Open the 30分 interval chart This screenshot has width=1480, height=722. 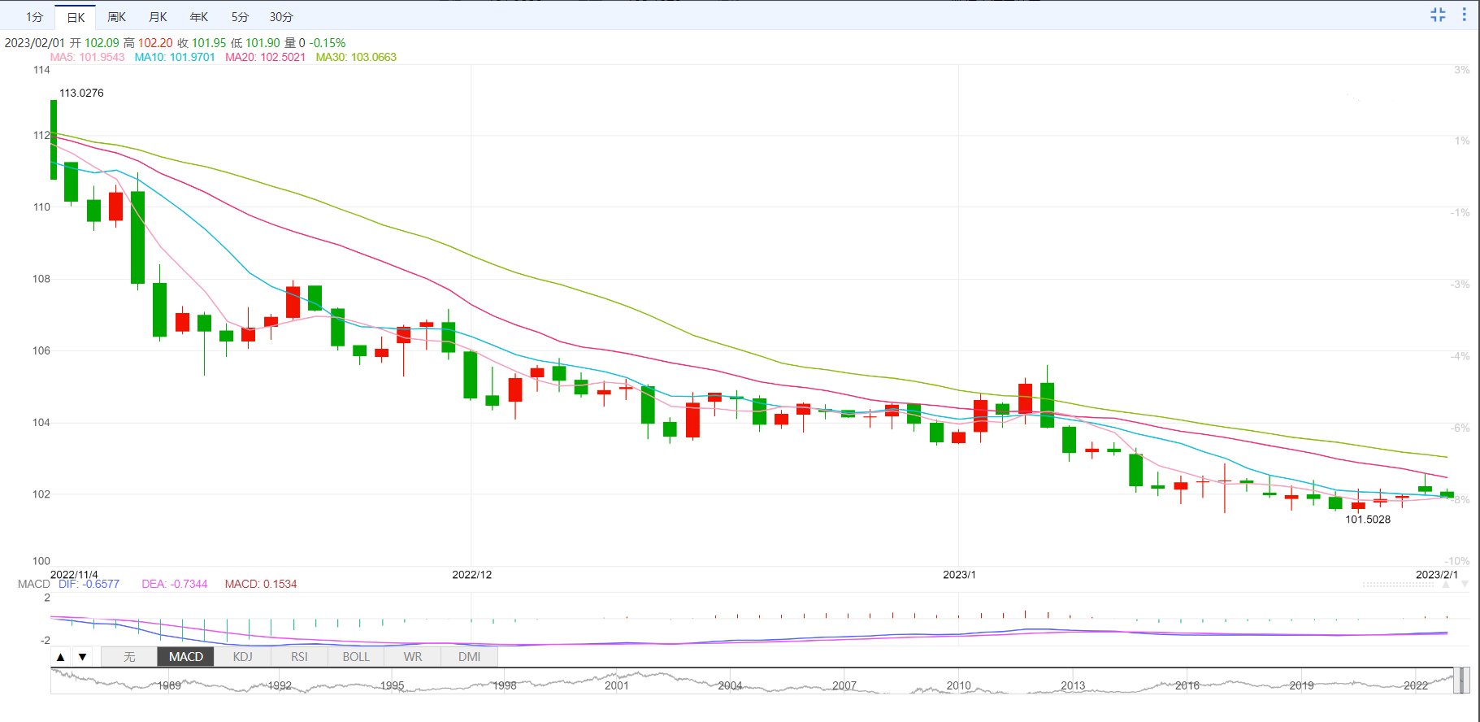[x=281, y=17]
